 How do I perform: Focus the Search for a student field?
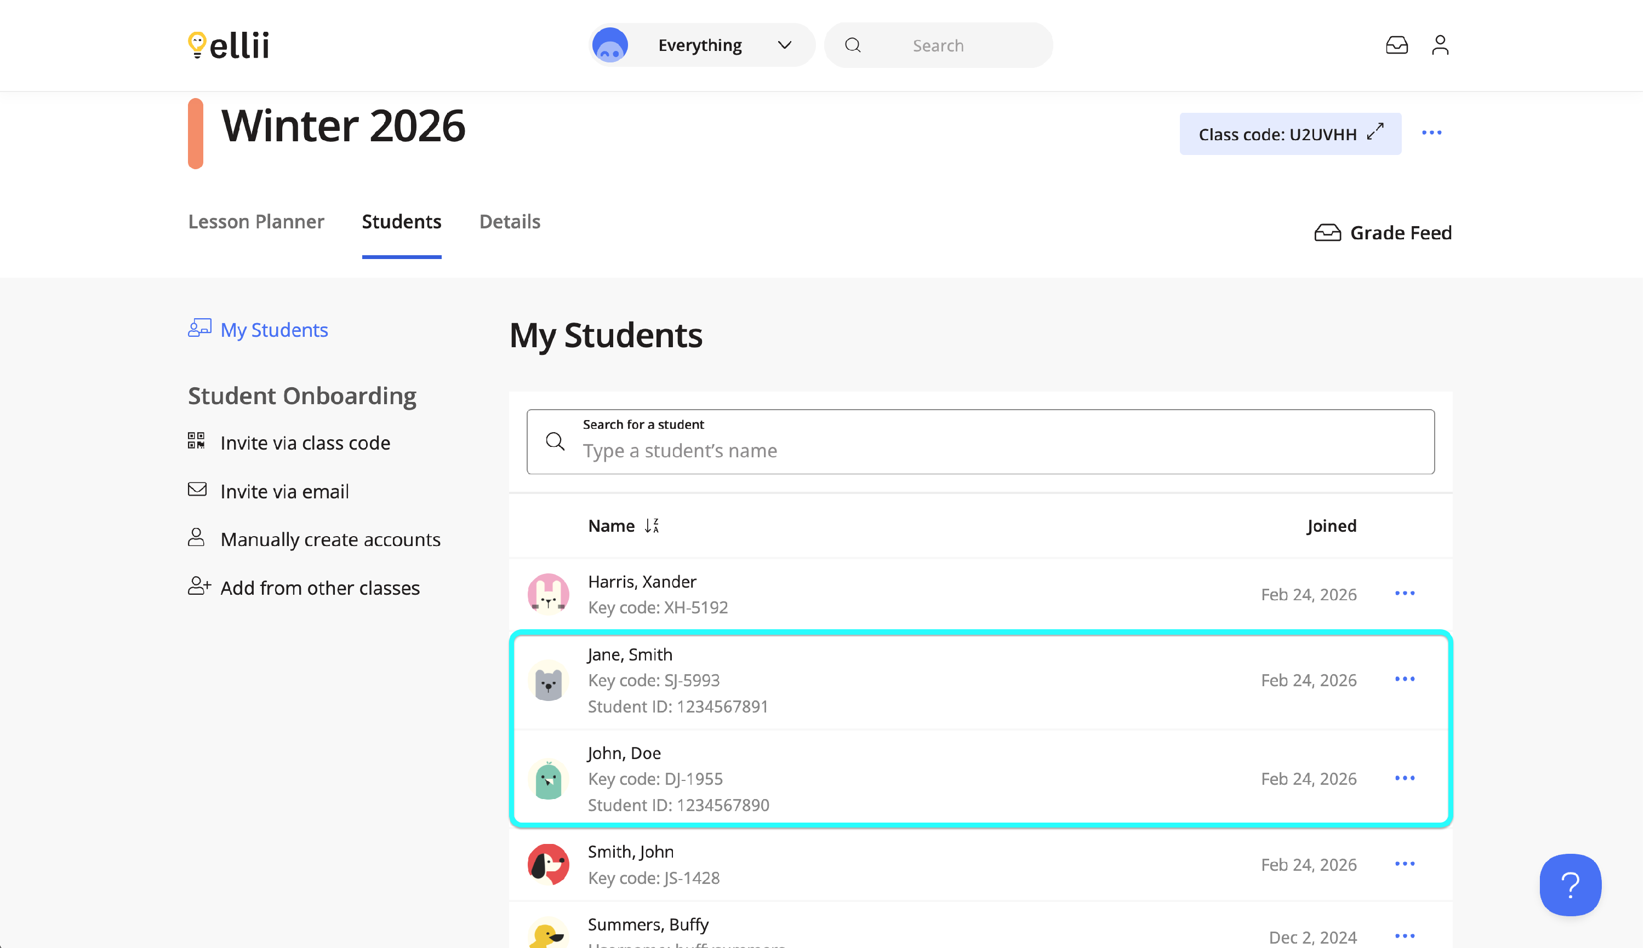(980, 451)
